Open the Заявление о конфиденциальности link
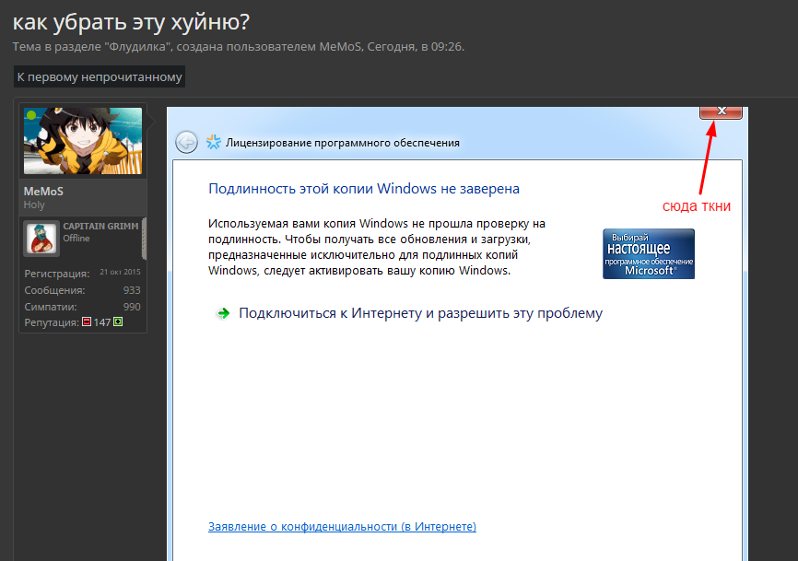This screenshot has height=561, width=798. [342, 526]
